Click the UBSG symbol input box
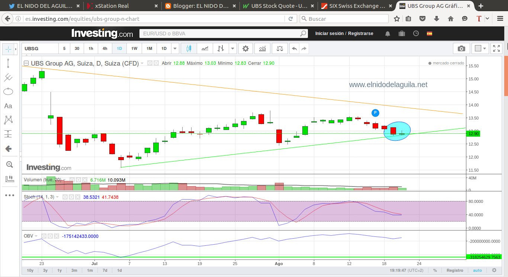508x277 pixels. (x=40, y=48)
